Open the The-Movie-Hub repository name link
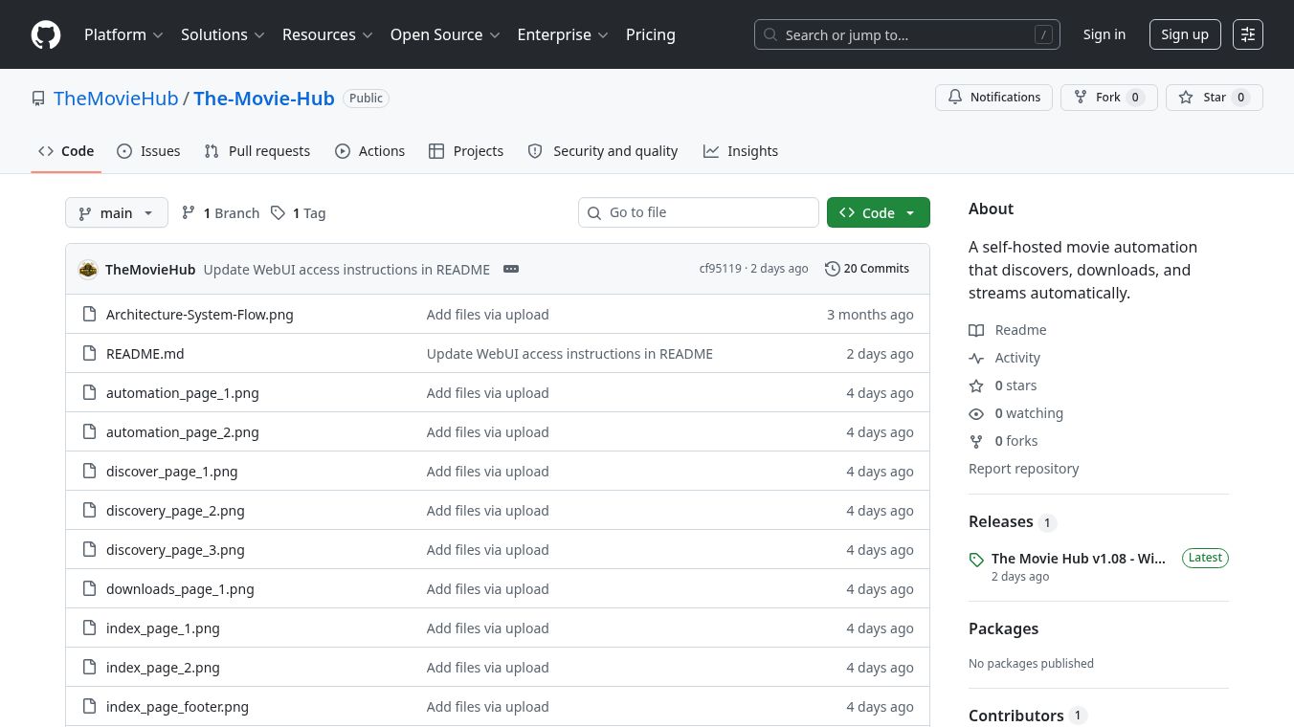This screenshot has width=1294, height=727. point(264,99)
